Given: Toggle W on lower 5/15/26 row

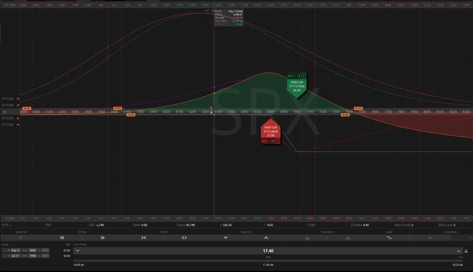Looking at the screenshot, I should point(18,118).
